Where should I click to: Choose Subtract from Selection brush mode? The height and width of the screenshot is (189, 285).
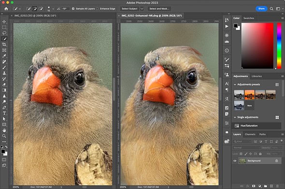(x=41, y=9)
